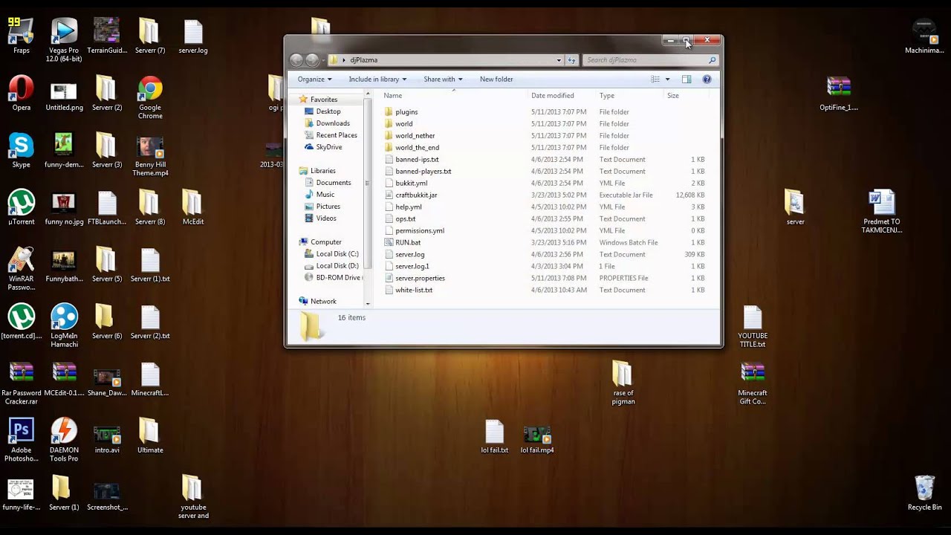Open the Fraps desktop icon

pyautogui.click(x=21, y=36)
